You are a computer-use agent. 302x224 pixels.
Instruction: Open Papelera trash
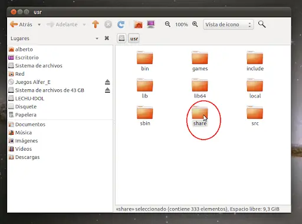pyautogui.click(x=22, y=115)
